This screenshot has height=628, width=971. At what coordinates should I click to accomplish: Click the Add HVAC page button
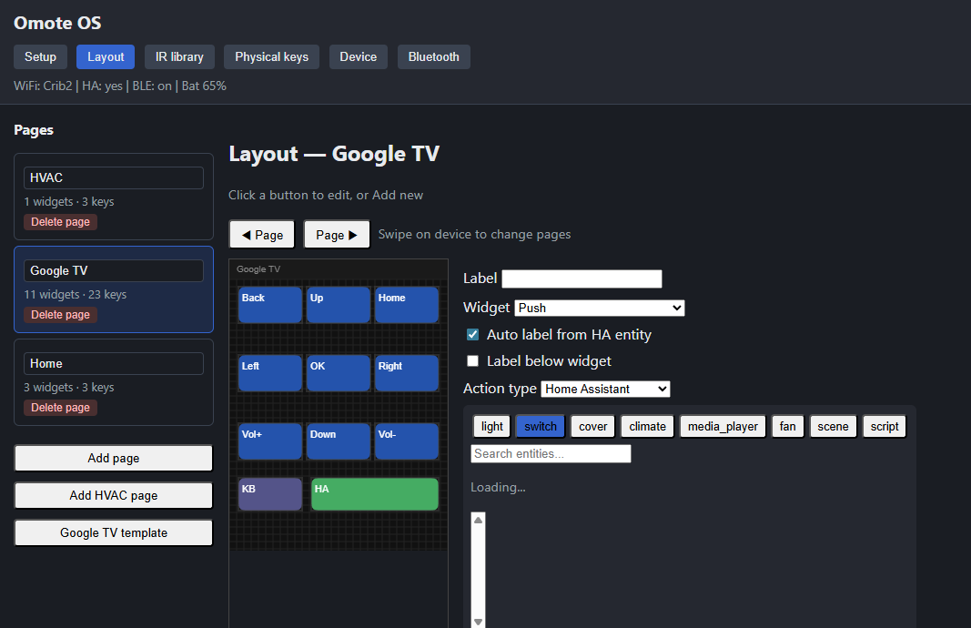point(114,495)
